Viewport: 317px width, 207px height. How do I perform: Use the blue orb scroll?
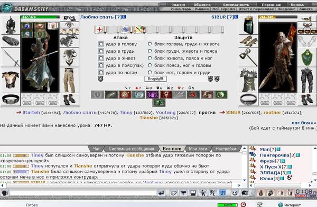(x=126, y=29)
